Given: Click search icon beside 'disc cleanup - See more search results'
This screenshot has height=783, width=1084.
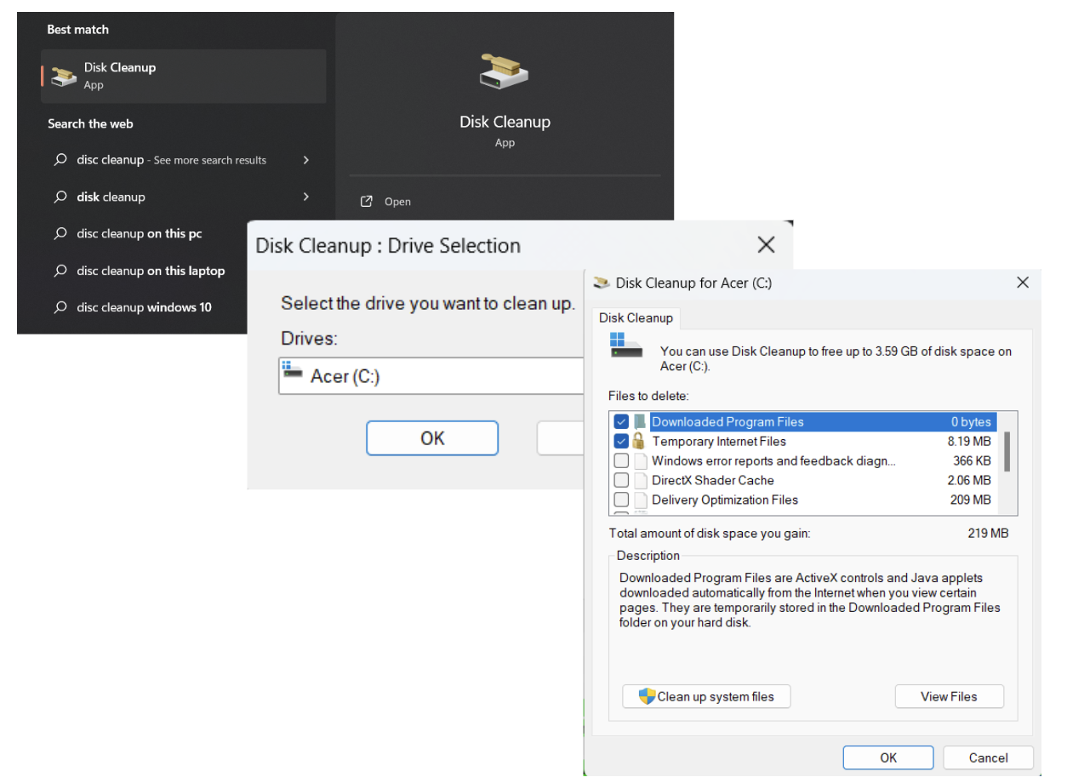Looking at the screenshot, I should 60,160.
